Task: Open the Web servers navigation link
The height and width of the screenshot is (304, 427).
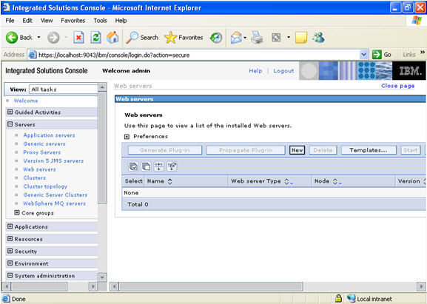Action: point(39,169)
